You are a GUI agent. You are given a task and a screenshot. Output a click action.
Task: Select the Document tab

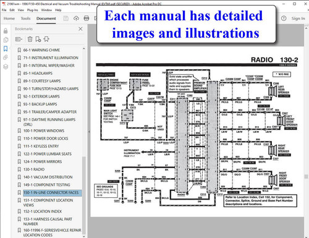(46, 19)
